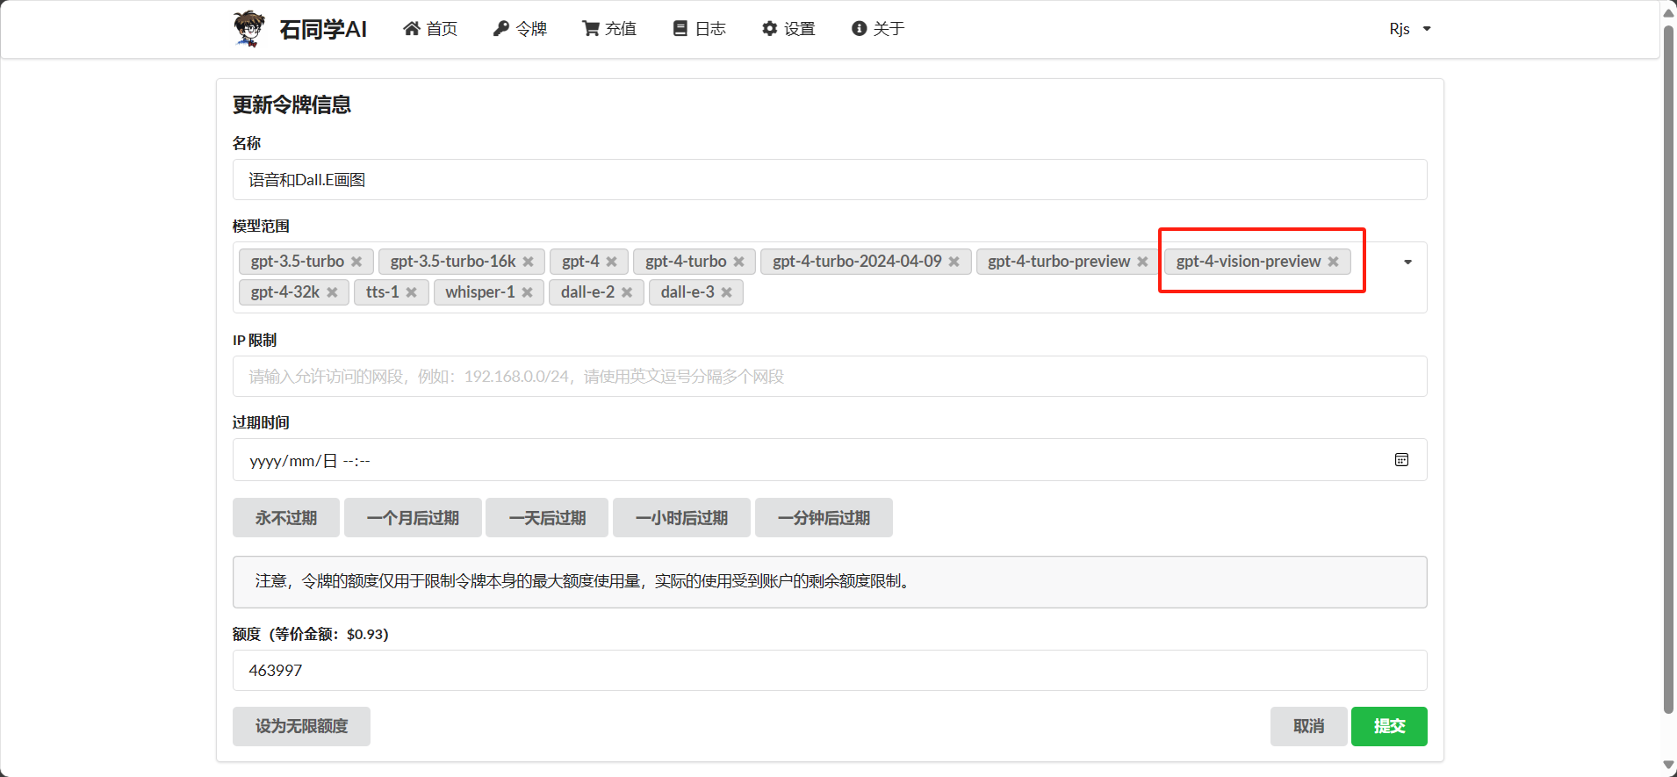
Task: Navigate to the 充值 recharge page
Action: click(x=609, y=29)
